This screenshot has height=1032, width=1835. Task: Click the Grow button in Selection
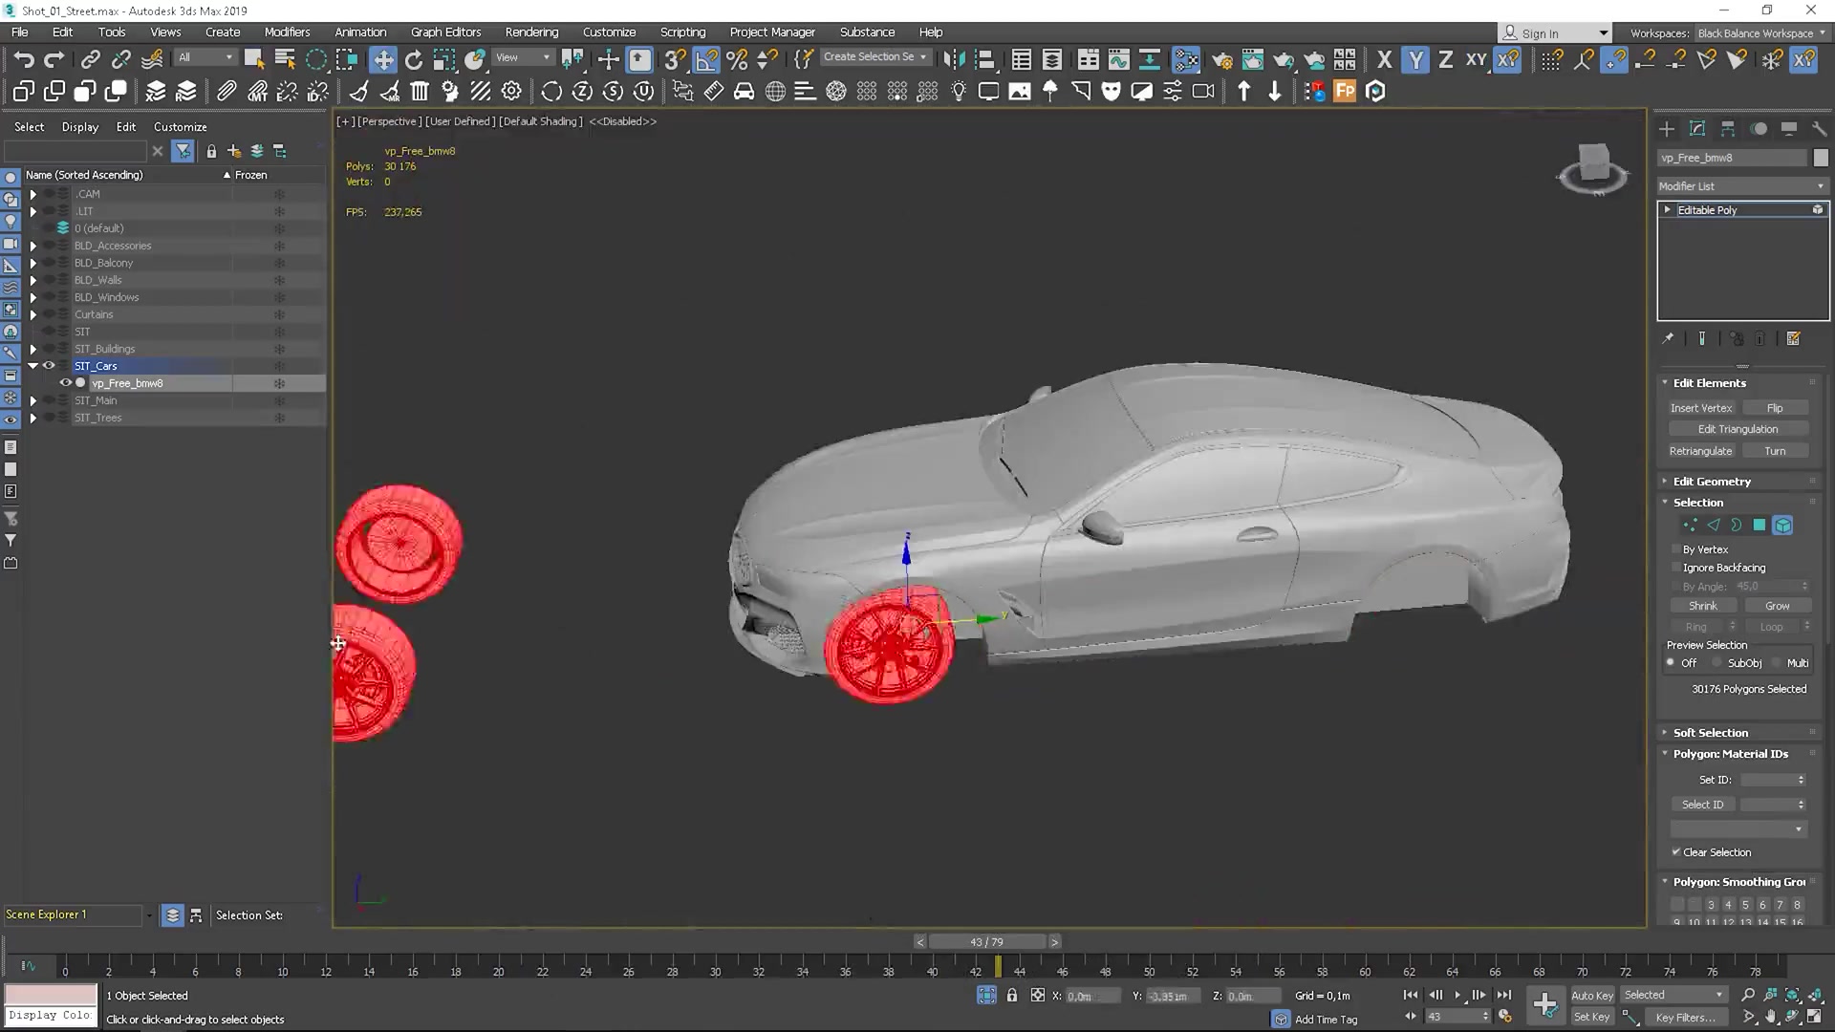coord(1779,606)
